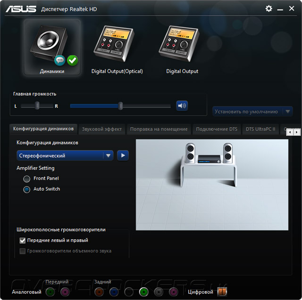Open settings with the gear icon
This screenshot has height=300, width=302.
268,8
